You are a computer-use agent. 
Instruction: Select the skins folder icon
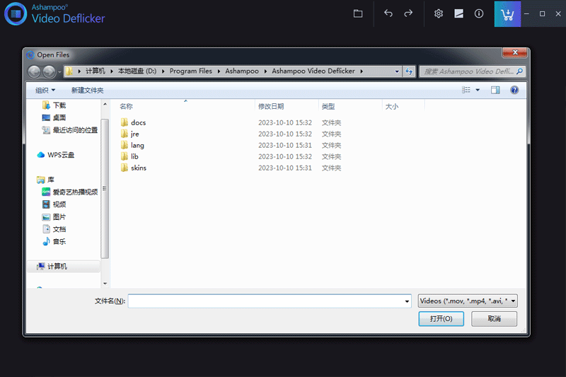(125, 168)
